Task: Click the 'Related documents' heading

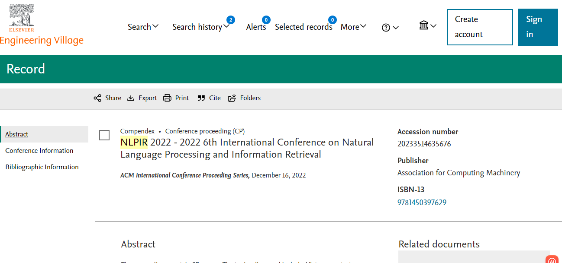Action: (x=439, y=244)
